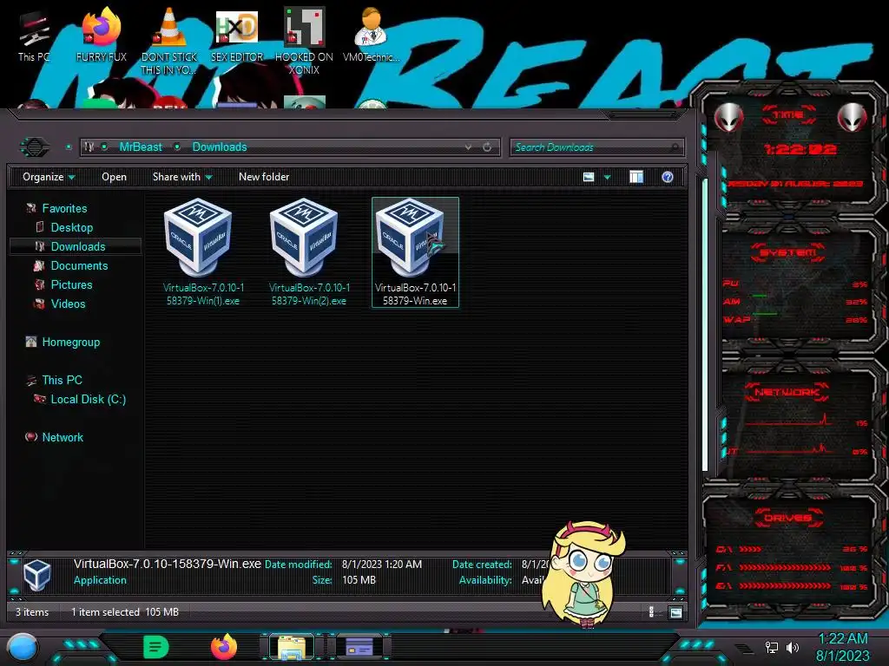Open Local Disk (C:) in navigation pane
The width and height of the screenshot is (889, 666).
click(88, 399)
